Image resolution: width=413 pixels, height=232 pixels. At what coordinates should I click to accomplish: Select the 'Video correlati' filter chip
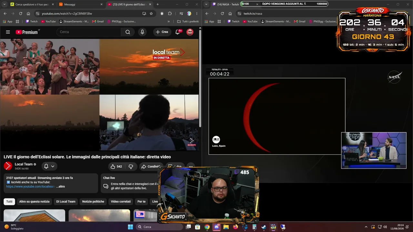(x=121, y=202)
